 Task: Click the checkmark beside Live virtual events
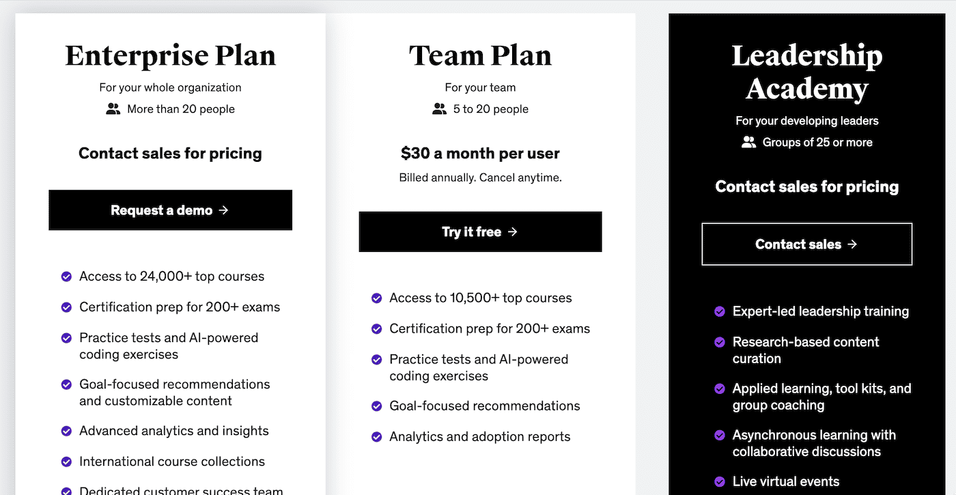pyautogui.click(x=719, y=481)
